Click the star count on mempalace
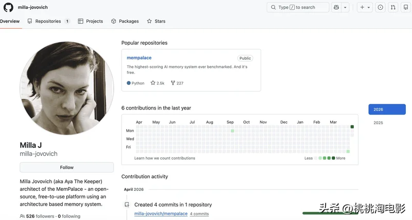This screenshot has height=220, width=412. (x=158, y=83)
